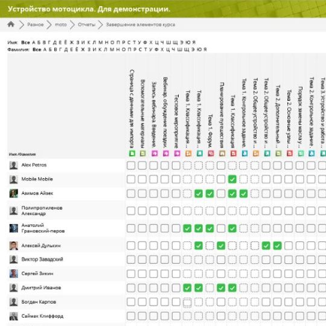Open Дмитрий Иванов's profile link
Image resolution: width=326 pixels, height=326 pixels.
(41, 288)
